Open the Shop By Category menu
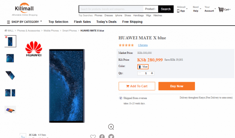 point(25,22)
